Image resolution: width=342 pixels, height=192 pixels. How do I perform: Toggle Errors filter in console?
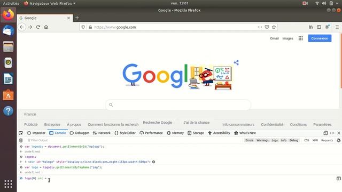pos(250,140)
